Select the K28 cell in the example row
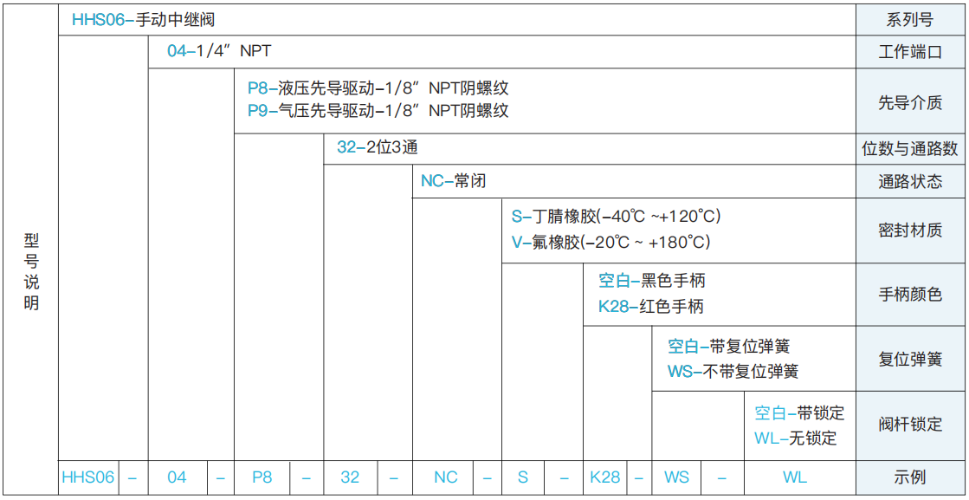This screenshot has height=500, width=969. (x=604, y=477)
